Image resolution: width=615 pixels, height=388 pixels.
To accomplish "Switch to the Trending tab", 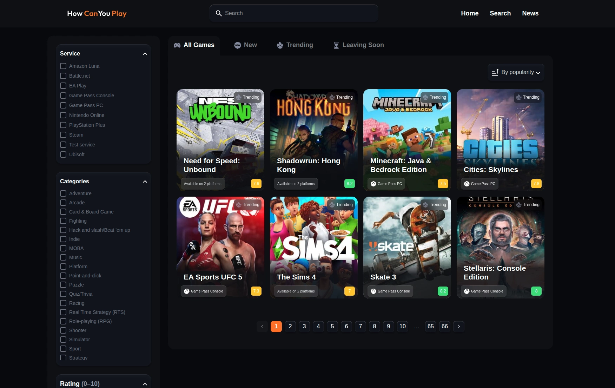I will pos(295,45).
